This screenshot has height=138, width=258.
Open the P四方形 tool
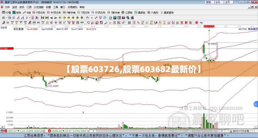point(39,13)
